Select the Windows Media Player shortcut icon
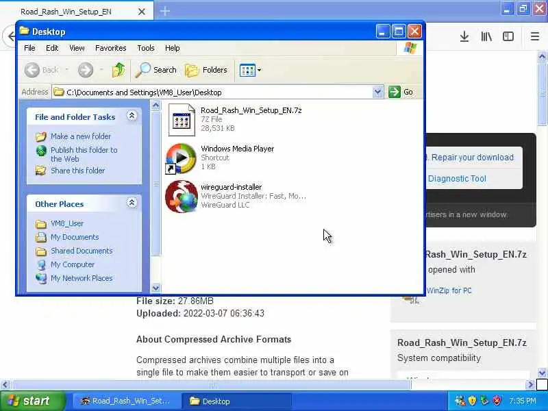The width and height of the screenshot is (548, 411). [181, 158]
